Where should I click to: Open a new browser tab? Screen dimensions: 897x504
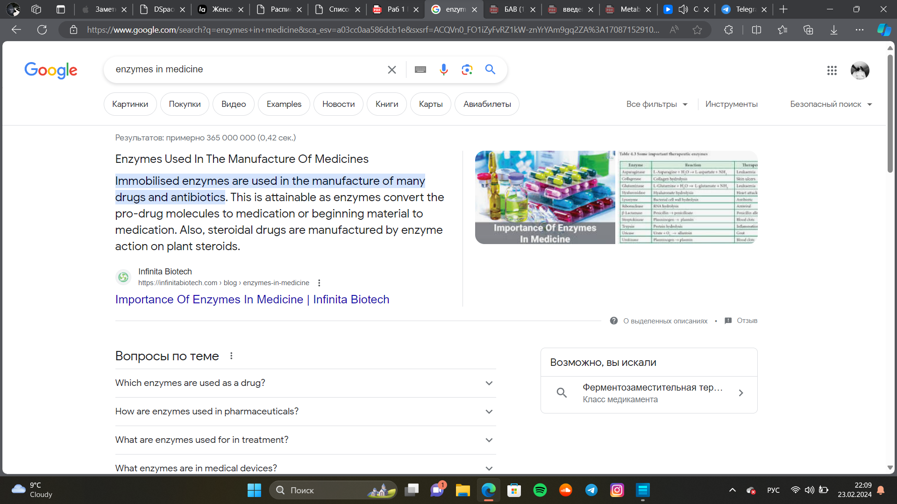coord(783,9)
